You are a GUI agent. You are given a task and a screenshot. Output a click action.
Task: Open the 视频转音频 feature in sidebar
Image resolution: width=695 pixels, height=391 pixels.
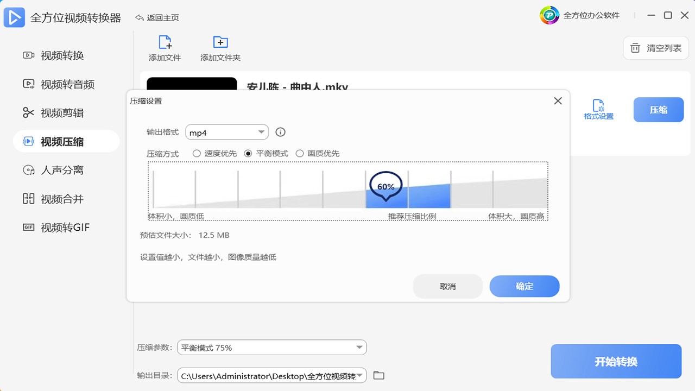tap(29, 84)
